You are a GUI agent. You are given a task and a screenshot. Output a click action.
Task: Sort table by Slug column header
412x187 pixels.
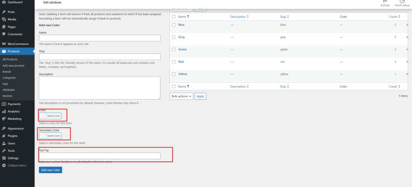pyautogui.click(x=285, y=16)
